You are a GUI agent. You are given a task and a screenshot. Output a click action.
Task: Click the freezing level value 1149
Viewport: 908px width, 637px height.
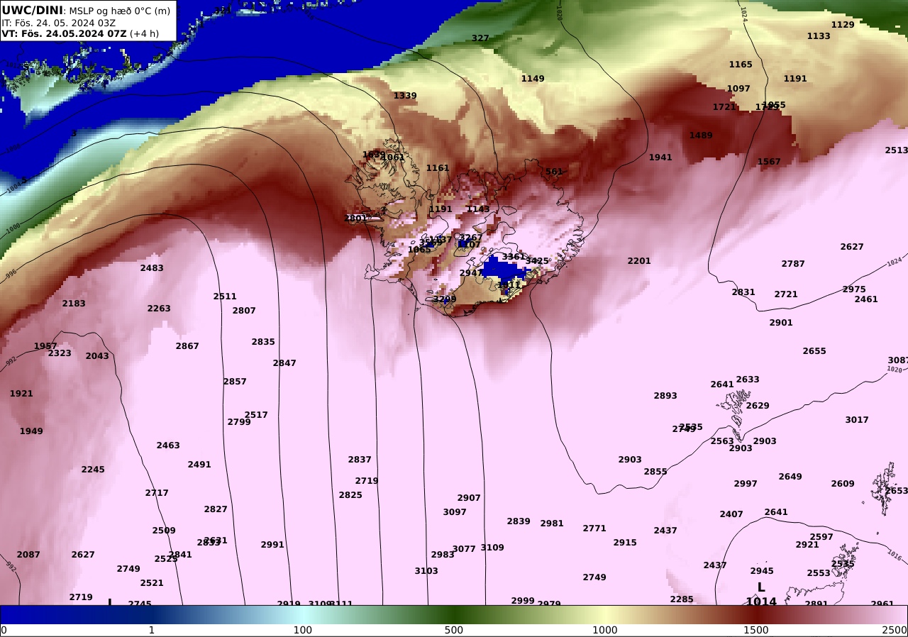coord(533,79)
